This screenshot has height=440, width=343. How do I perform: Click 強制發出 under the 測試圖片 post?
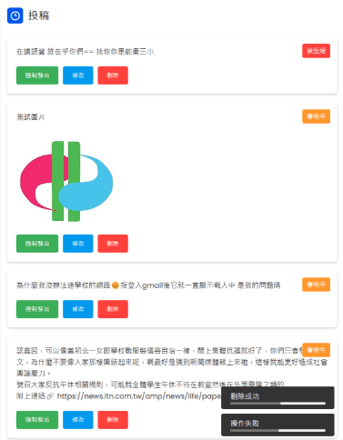coord(37,244)
